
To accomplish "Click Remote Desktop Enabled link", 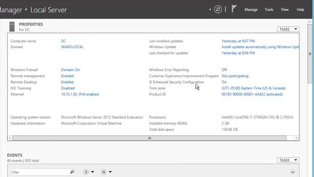I will (67, 82).
